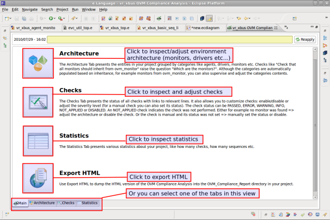Open the Search menu
The image size is (330, 220).
point(47,9)
